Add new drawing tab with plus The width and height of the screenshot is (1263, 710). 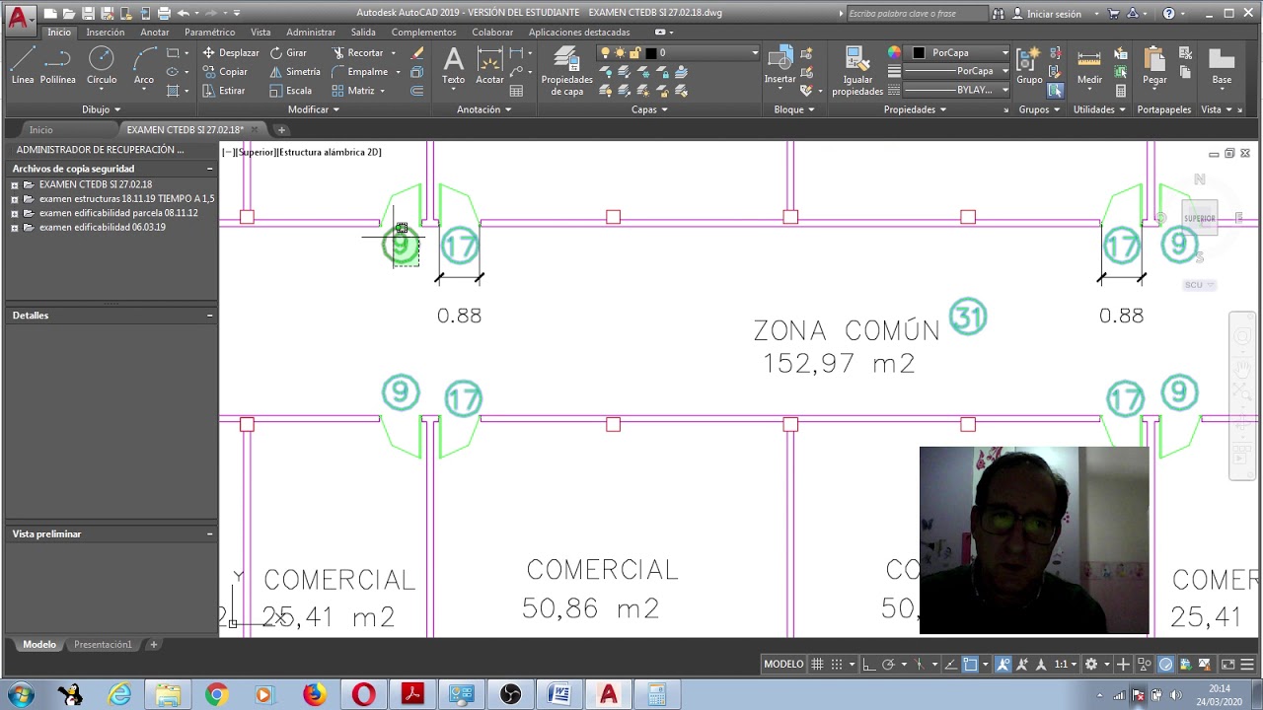point(281,129)
